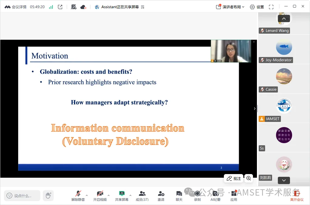The height and width of the screenshot is (205, 310).
Task: Click the emoji smiley icon in chat input
Action: coord(9,196)
